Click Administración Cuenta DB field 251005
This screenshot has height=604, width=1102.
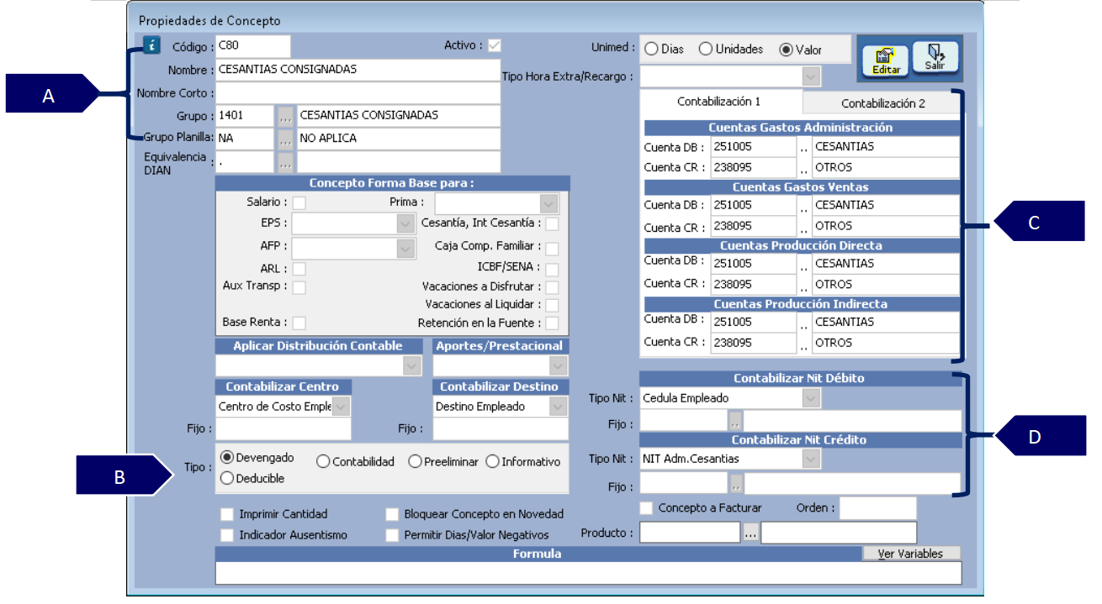click(753, 146)
